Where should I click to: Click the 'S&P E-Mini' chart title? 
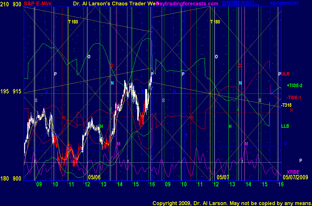coord(37,3)
